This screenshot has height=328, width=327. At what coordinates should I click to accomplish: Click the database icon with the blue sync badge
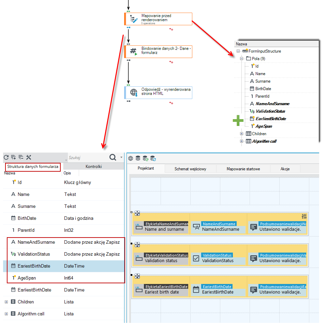pos(153,158)
